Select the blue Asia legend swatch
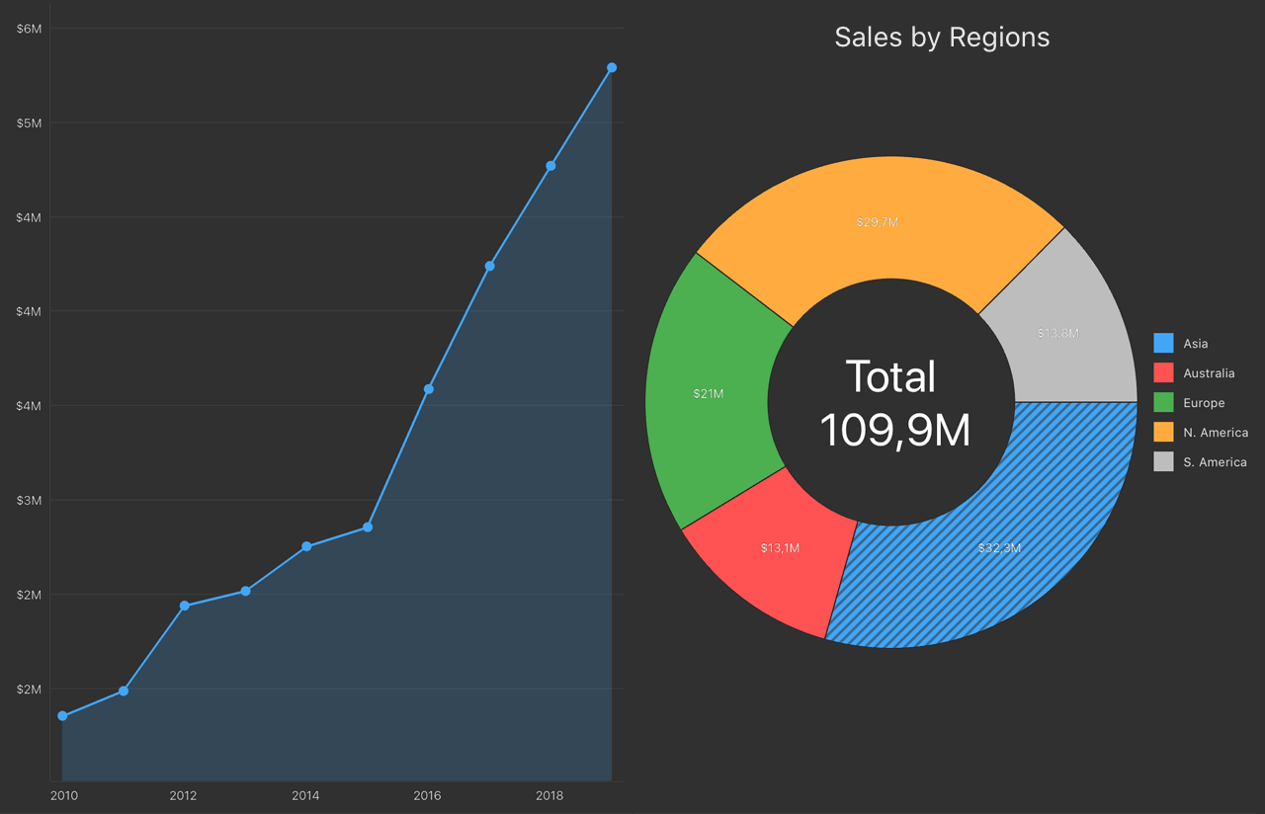Viewport: 1265px width, 814px height. (1163, 343)
